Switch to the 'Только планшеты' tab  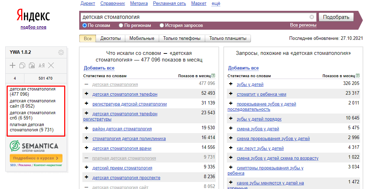point(228,38)
